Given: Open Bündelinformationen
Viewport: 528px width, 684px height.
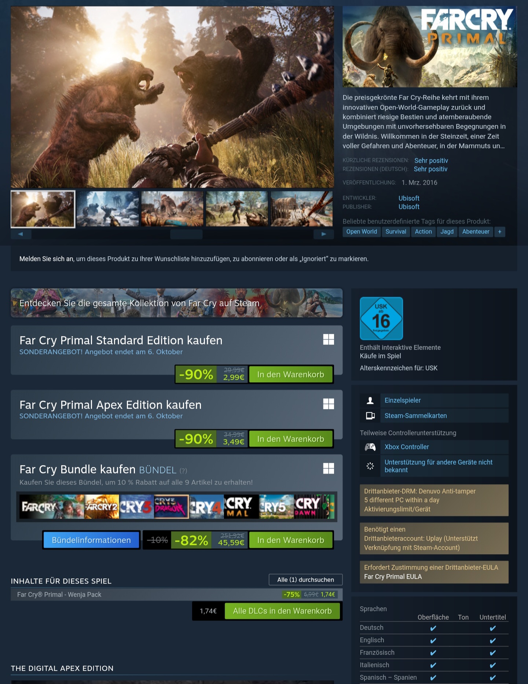Looking at the screenshot, I should 91,540.
